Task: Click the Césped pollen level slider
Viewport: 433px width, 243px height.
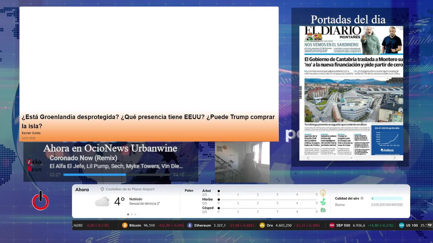Action: (268, 208)
